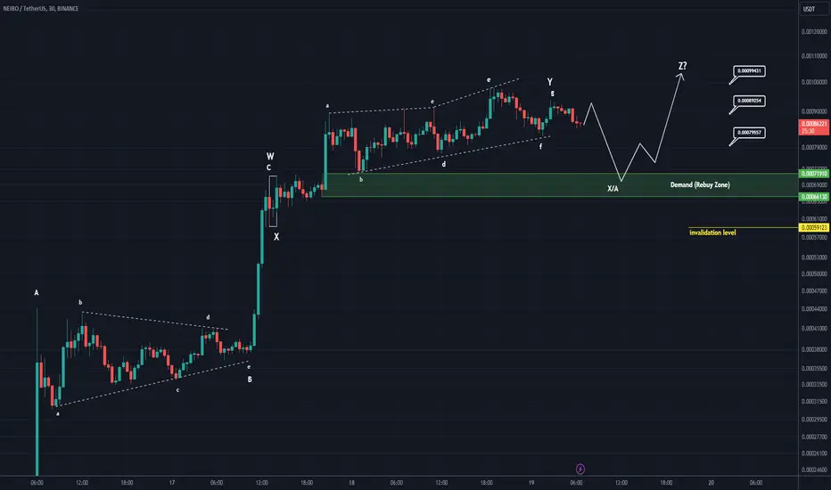
Task: Select the 0.00099431 price callout
Action: (x=749, y=71)
